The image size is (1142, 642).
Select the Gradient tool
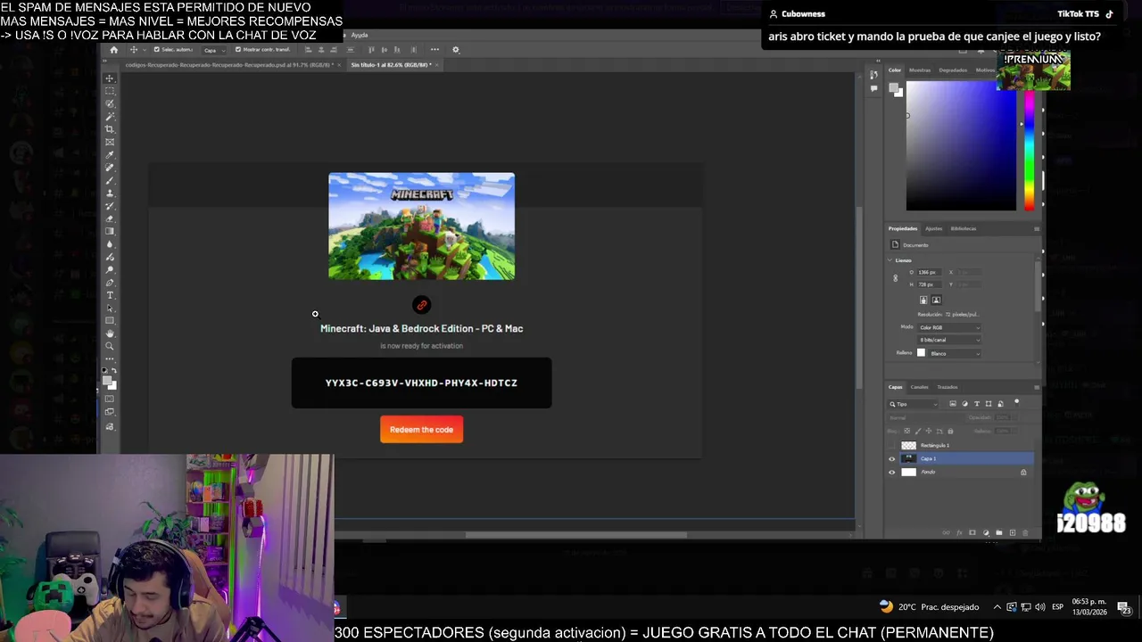(110, 230)
